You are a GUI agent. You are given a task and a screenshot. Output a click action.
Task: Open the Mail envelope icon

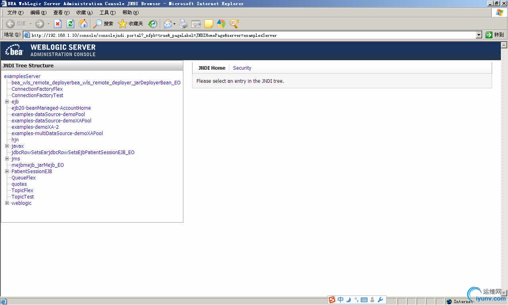pyautogui.click(x=168, y=24)
